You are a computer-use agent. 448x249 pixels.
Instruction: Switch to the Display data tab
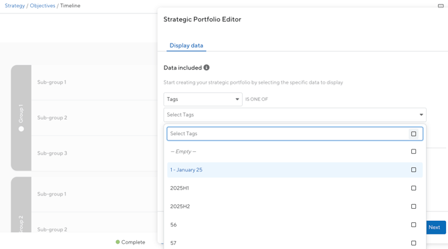point(187,46)
